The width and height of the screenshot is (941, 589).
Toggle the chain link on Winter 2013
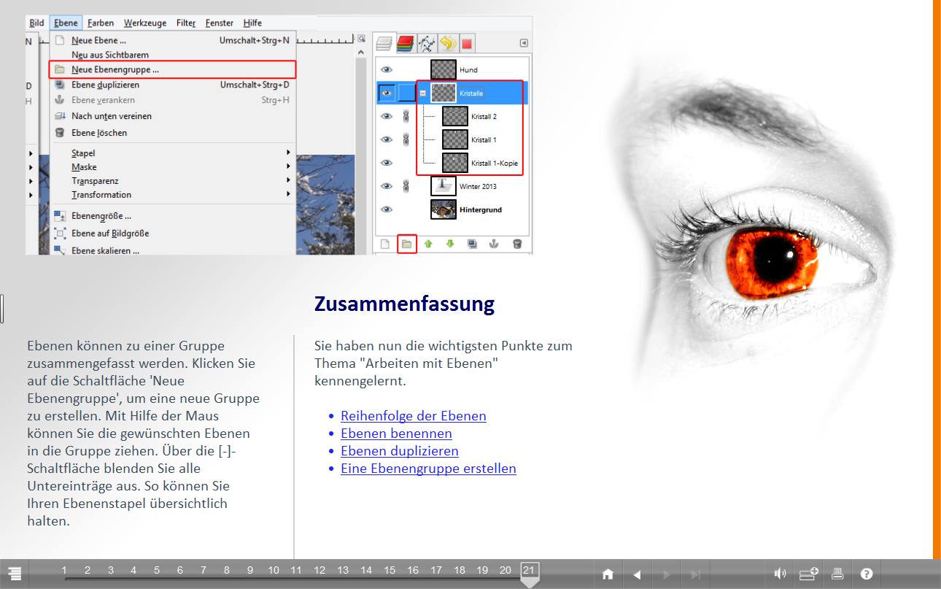coord(408,186)
